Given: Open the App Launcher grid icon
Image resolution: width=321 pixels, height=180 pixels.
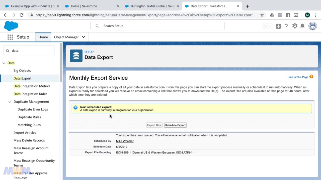Looking at the screenshot, I should pyautogui.click(x=10, y=37).
